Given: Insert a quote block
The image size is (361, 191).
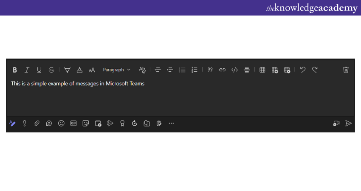Looking at the screenshot, I should point(210,70).
